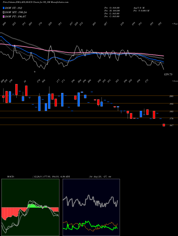Open the MACD histogram chart panel
178x236 pixels.
(30, 207)
